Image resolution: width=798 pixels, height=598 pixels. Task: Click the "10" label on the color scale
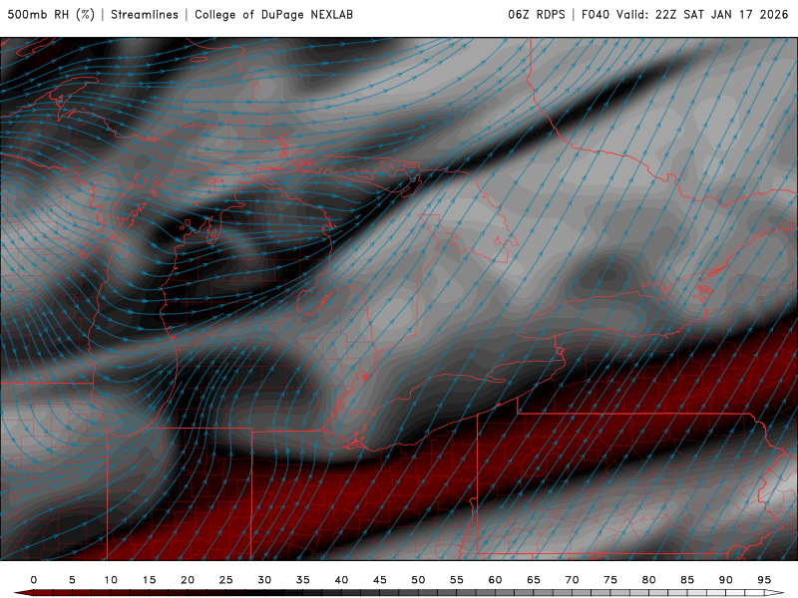click(111, 580)
